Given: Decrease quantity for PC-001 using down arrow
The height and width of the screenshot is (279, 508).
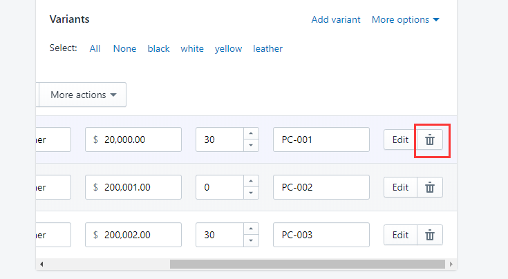Looking at the screenshot, I should coord(251,145).
